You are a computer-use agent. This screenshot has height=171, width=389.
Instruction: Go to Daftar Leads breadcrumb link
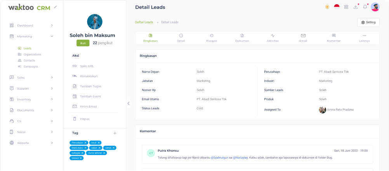point(144,22)
